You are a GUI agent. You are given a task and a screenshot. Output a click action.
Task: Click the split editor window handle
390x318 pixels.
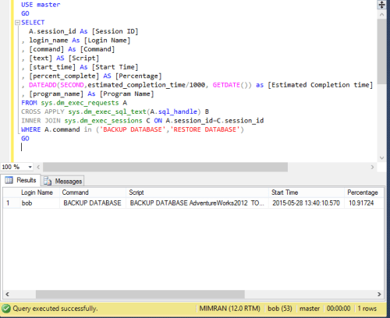point(381,5)
